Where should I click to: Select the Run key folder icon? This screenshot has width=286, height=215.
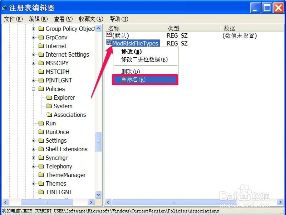pyautogui.click(x=42, y=123)
